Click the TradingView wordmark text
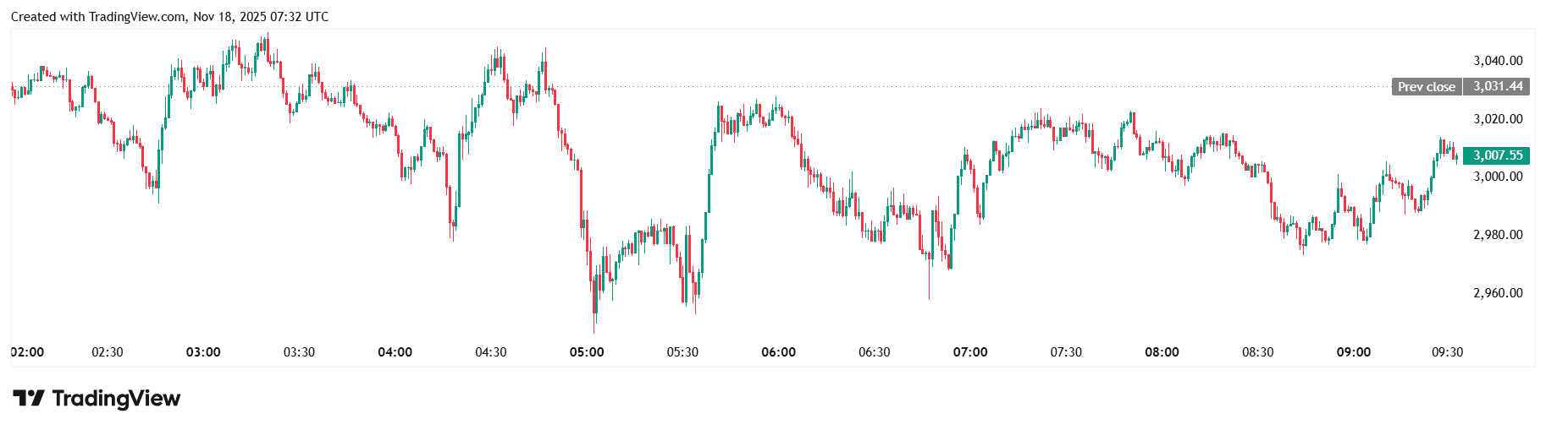Viewport: 1546px width, 430px height. (116, 398)
